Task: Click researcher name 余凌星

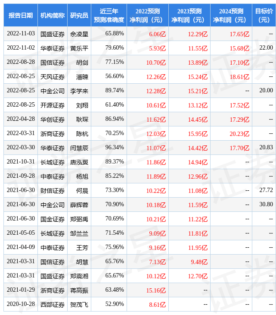Action: coord(79,34)
